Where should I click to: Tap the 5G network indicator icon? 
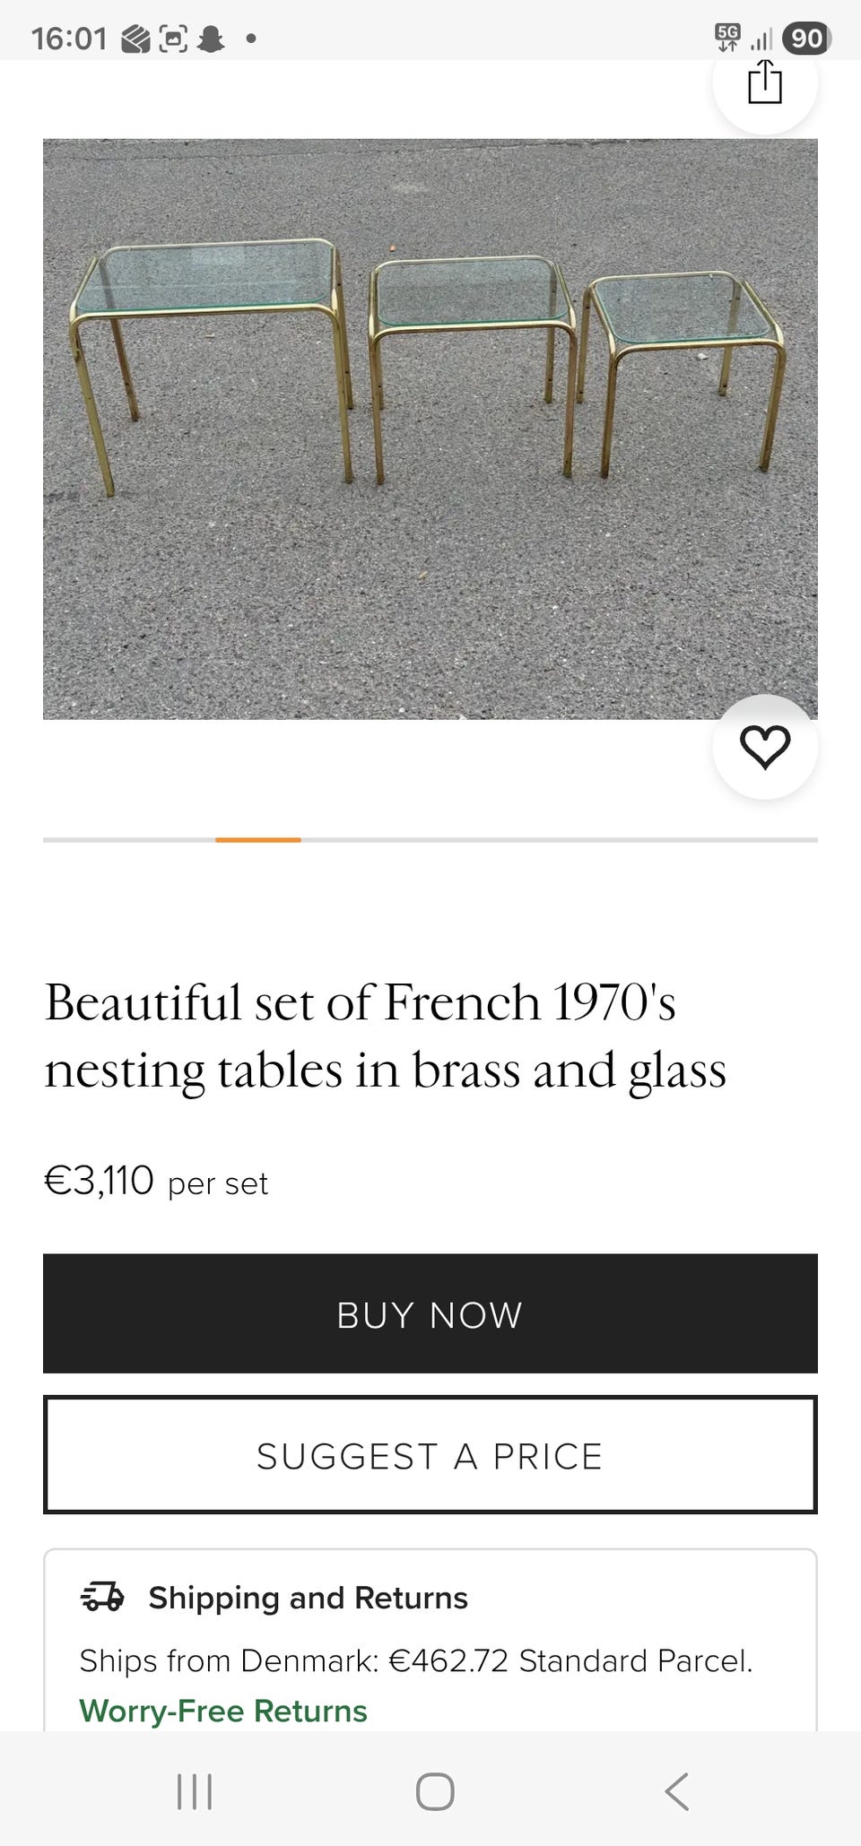click(x=727, y=36)
